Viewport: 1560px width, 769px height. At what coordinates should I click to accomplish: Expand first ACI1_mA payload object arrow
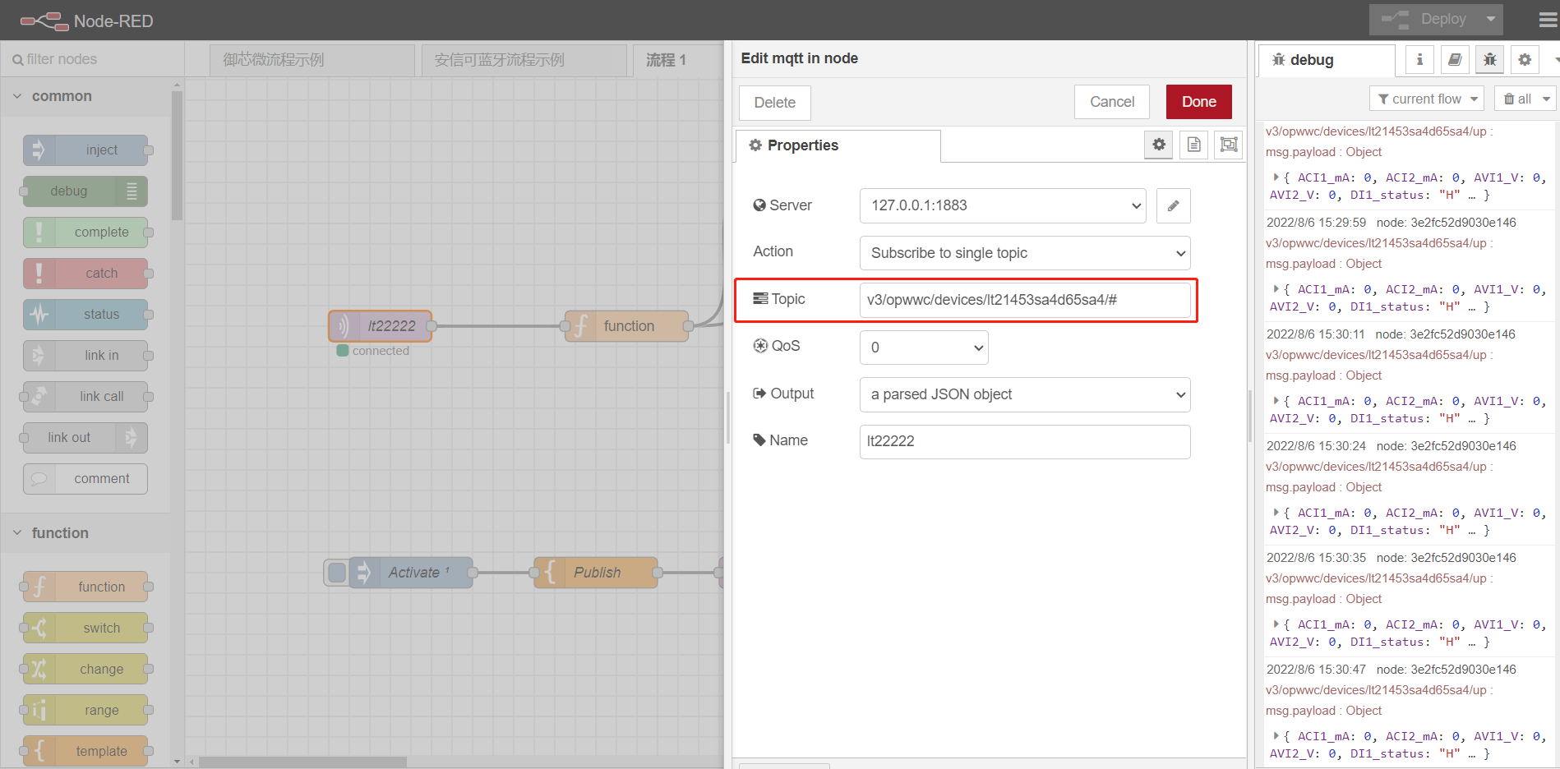(1276, 177)
